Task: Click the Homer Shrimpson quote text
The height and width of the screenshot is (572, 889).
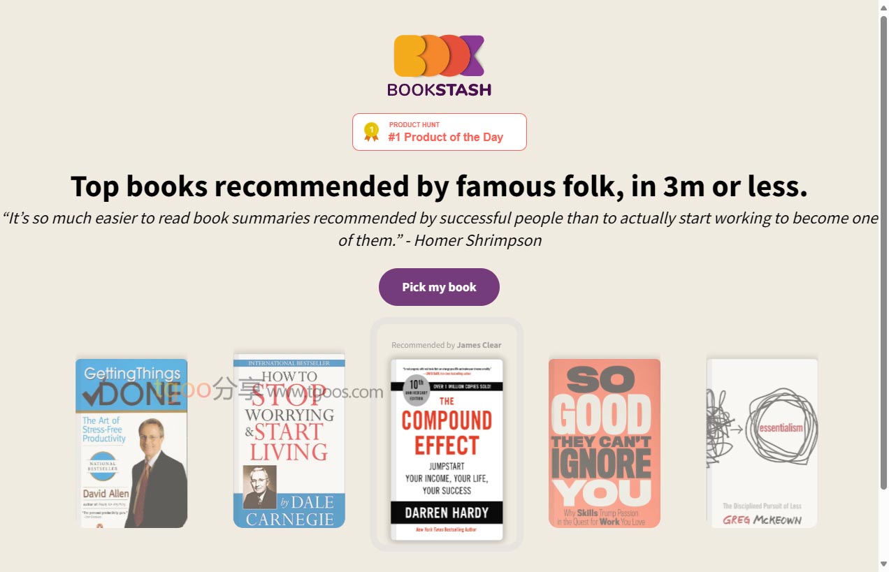Action: coord(439,229)
